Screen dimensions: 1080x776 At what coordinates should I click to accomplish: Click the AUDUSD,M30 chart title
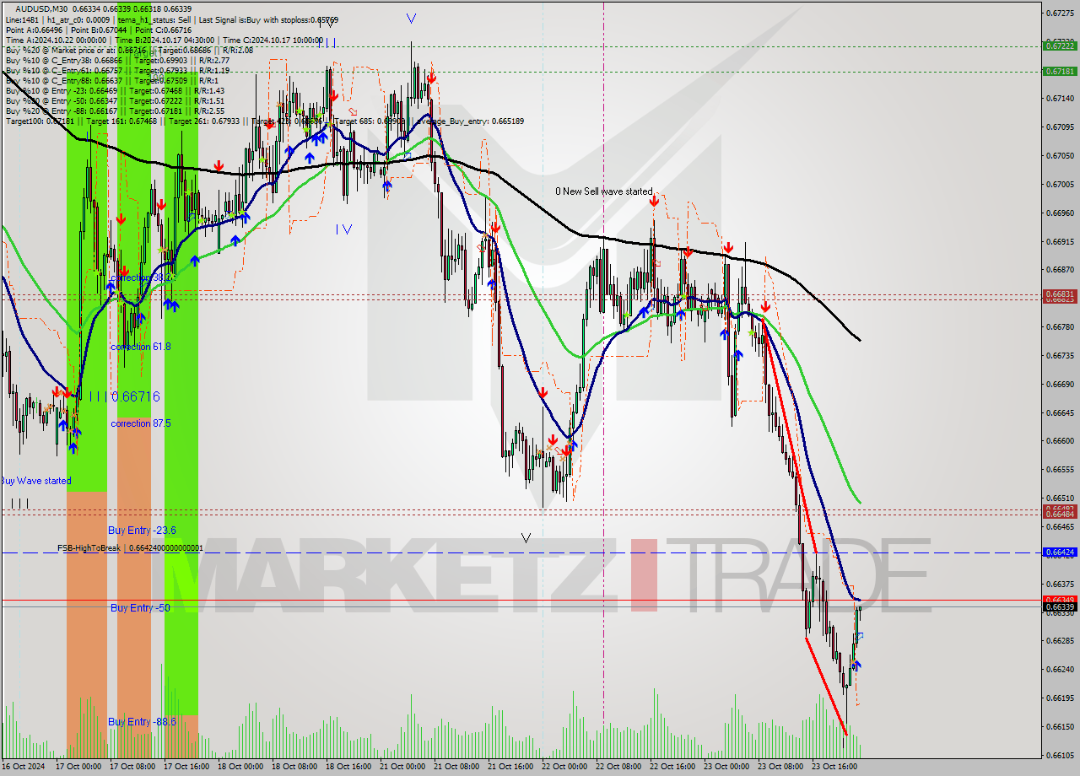[x=42, y=8]
